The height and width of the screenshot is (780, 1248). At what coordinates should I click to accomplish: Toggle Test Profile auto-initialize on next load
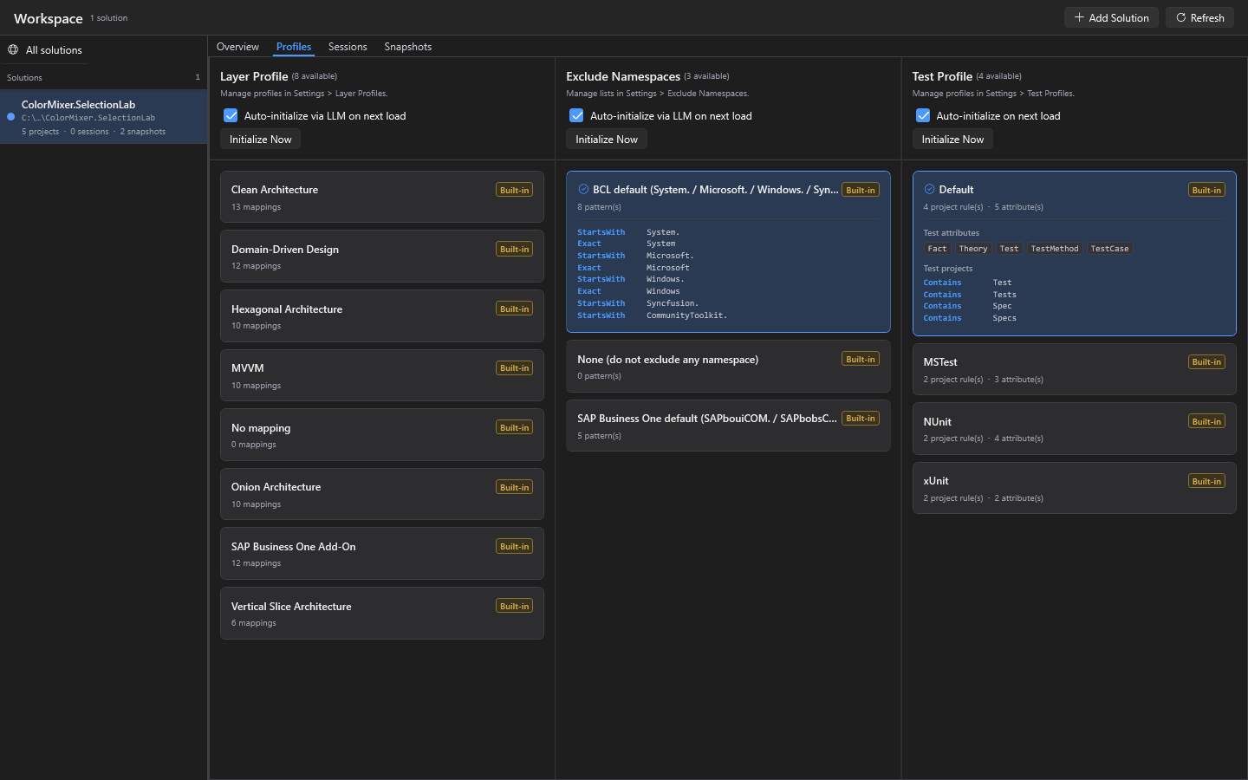tap(923, 115)
